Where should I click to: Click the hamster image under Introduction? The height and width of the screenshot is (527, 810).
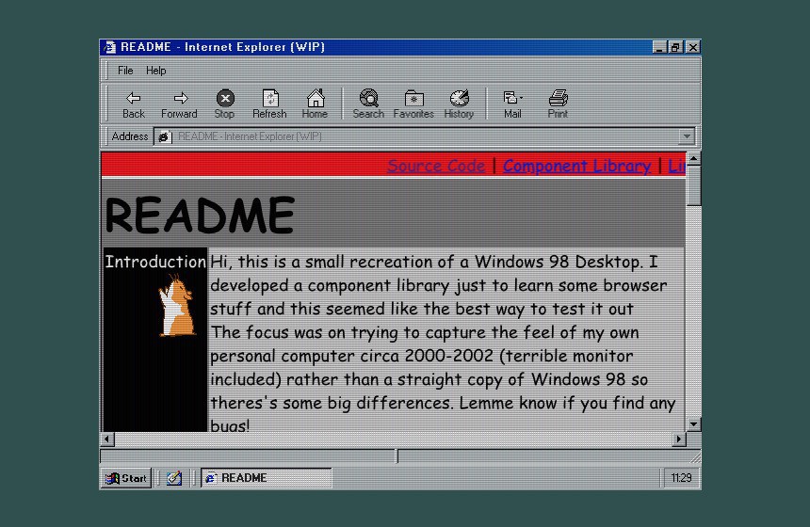(177, 306)
